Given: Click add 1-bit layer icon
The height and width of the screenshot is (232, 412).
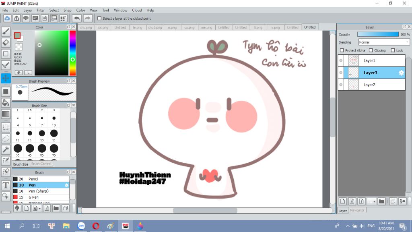Looking at the screenshot, I should point(361,201).
